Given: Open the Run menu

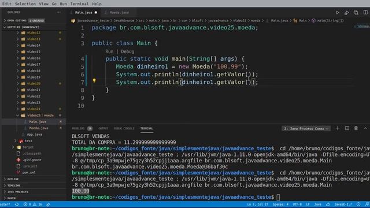Looking at the screenshot, I should point(63,4).
